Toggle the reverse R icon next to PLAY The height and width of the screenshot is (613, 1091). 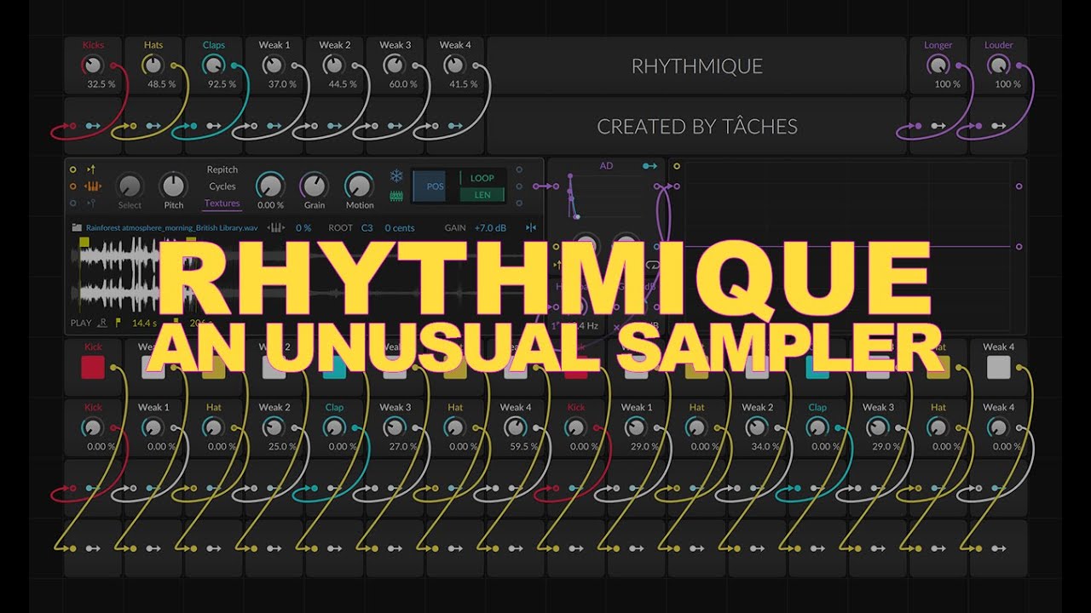103,324
